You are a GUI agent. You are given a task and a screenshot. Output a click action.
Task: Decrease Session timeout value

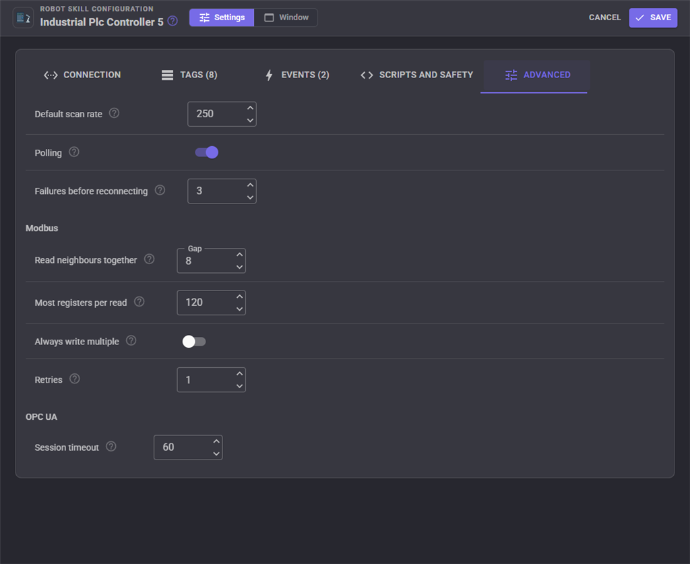(x=216, y=453)
